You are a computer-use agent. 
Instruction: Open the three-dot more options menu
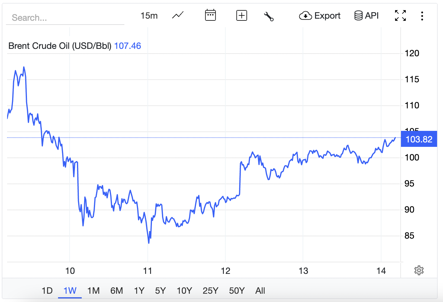(x=422, y=16)
